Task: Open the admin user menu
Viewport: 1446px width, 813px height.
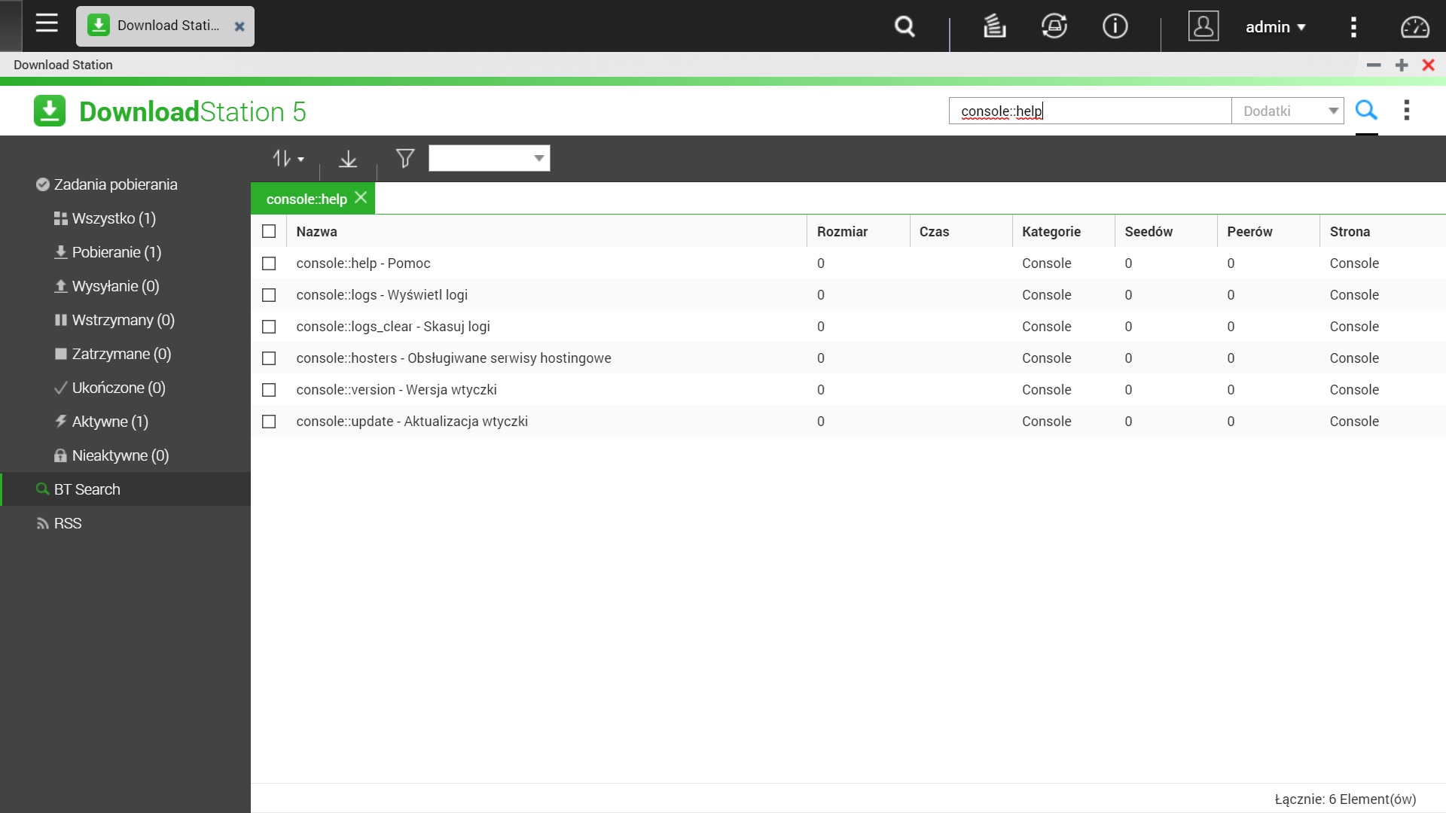Action: click(1275, 27)
